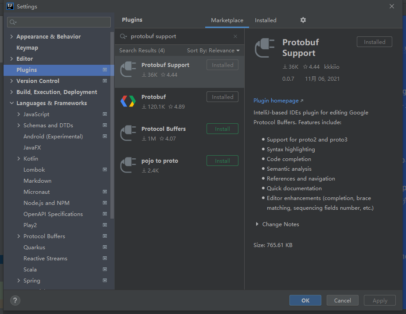Click the project-level icon beside Schemas and DTDs
This screenshot has height=314, width=406.
point(105,125)
